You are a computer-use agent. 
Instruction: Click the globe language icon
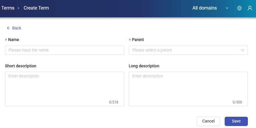pos(239,8)
